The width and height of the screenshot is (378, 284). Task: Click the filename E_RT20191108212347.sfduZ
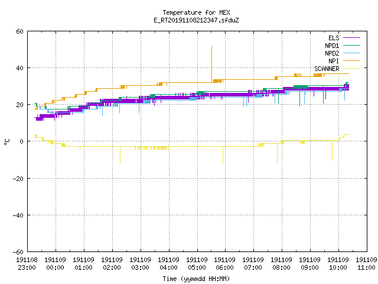(196, 20)
